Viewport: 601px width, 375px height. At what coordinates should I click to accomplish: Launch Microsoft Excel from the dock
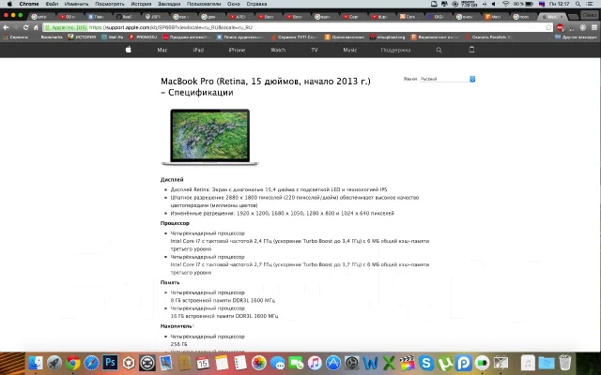pos(389,363)
